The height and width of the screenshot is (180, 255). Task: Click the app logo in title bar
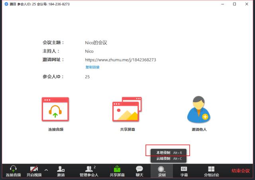pyautogui.click(x=6, y=4)
